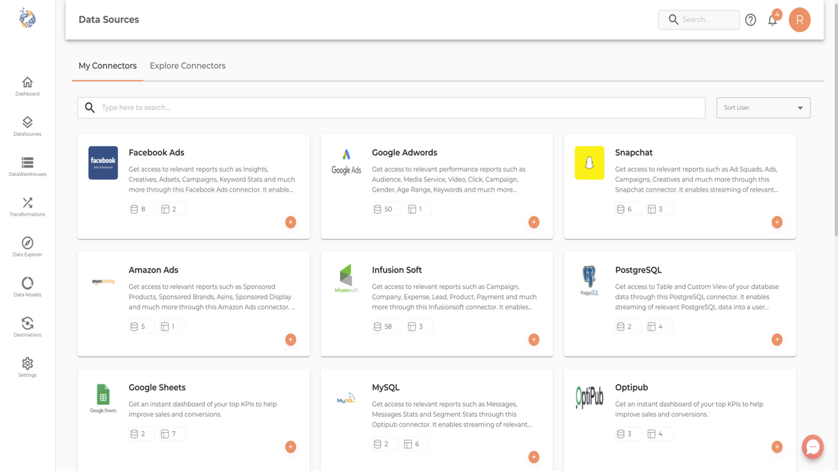Open the Amazon Ads title
Image resolution: width=838 pixels, height=471 pixels.
[x=153, y=270]
